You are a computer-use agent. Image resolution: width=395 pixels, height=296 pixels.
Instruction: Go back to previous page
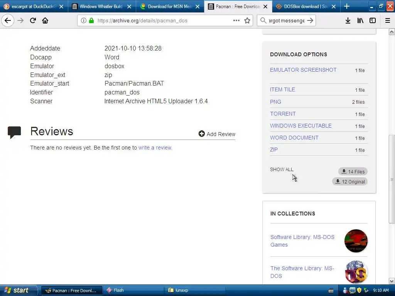[8, 20]
